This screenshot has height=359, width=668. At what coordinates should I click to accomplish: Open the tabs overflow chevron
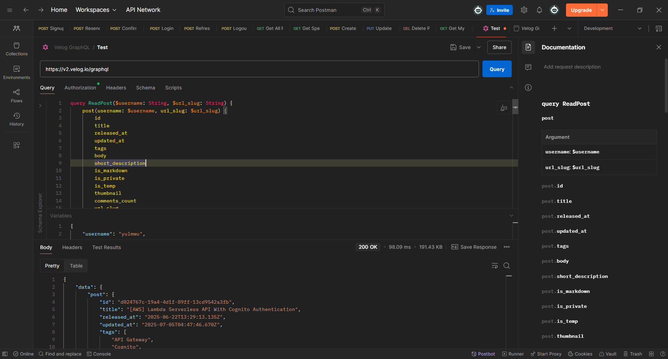click(x=569, y=29)
